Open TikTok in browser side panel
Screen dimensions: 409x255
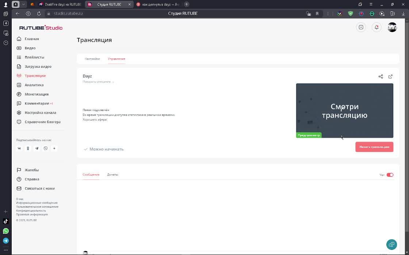tap(6, 221)
